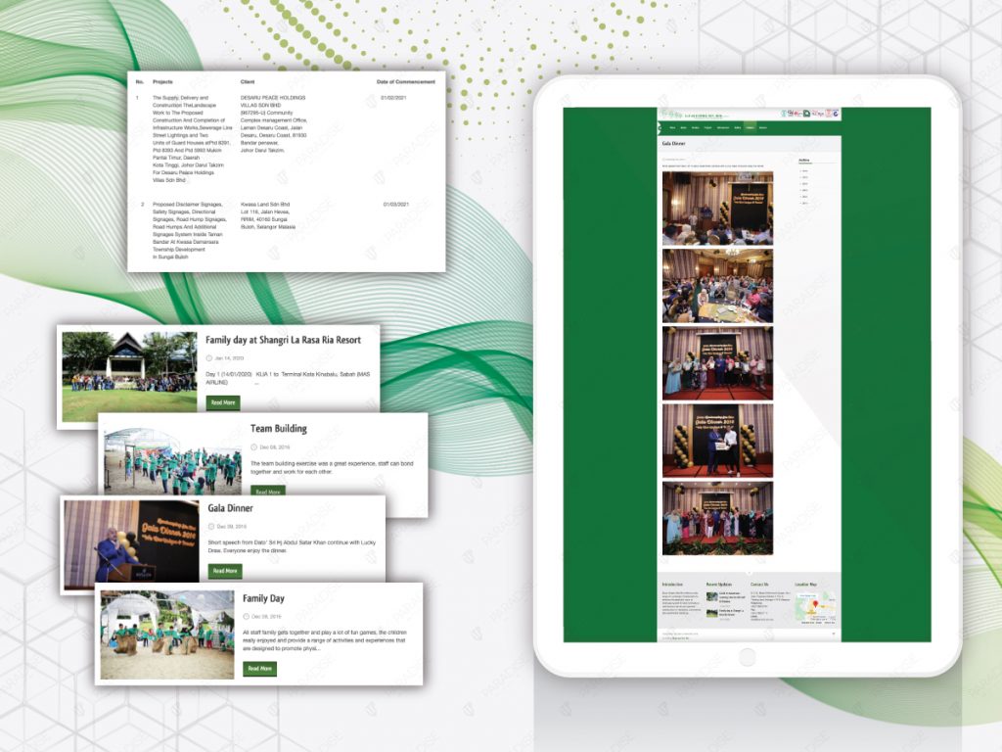Click the clock icon on Family Day card date
Screen dimensions: 1002x752
[x=246, y=617]
